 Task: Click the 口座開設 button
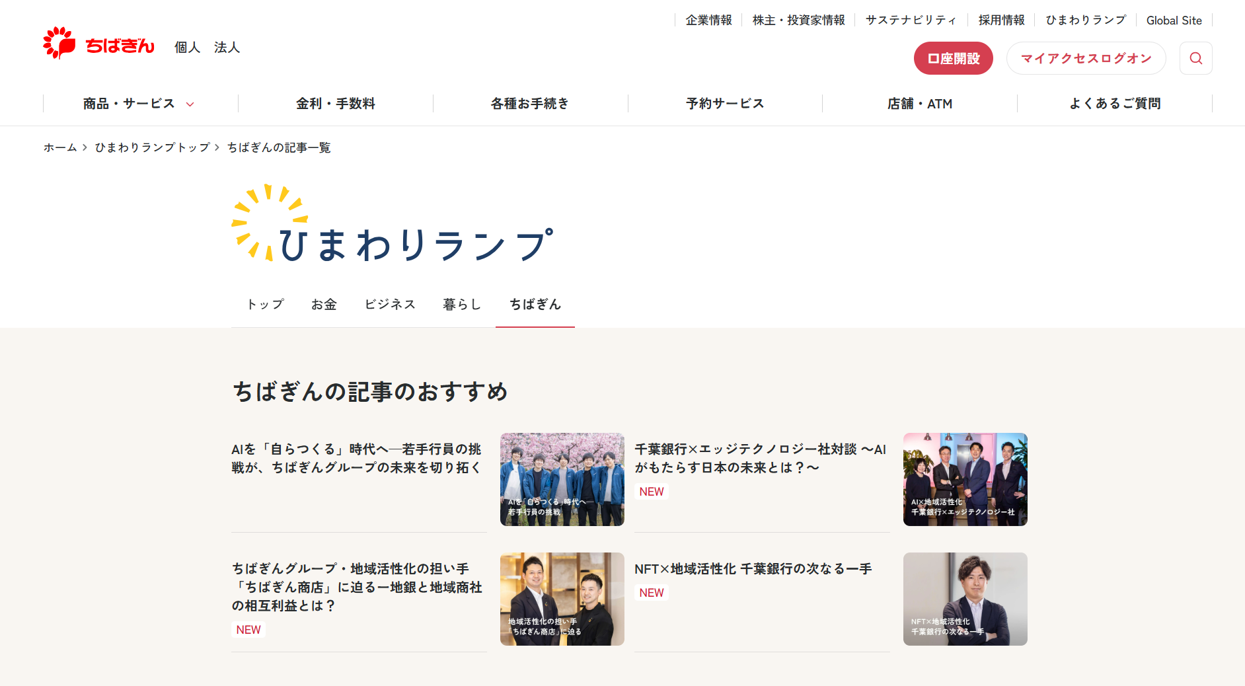(x=954, y=58)
